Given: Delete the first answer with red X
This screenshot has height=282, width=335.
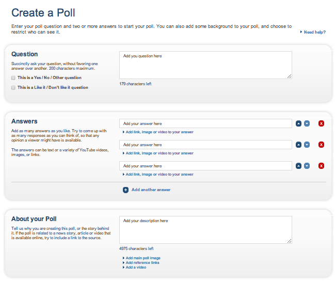Looking at the screenshot, I should click(321, 123).
